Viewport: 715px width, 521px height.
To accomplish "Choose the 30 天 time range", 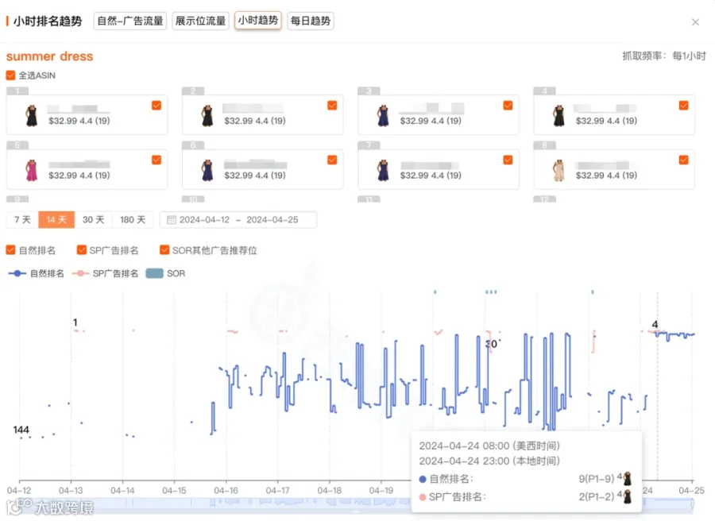I will (x=94, y=220).
